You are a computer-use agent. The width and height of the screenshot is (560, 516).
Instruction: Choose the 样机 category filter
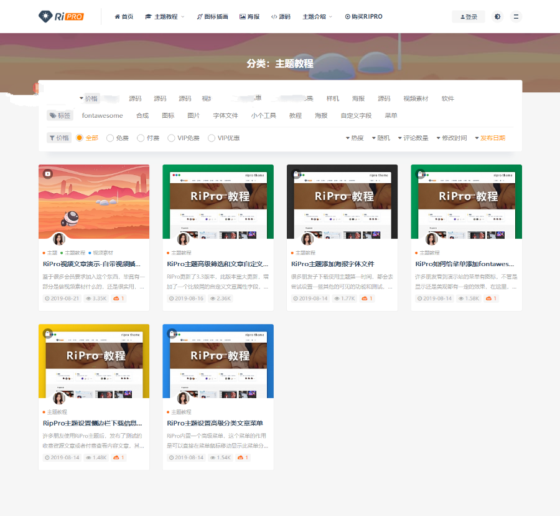pos(333,98)
